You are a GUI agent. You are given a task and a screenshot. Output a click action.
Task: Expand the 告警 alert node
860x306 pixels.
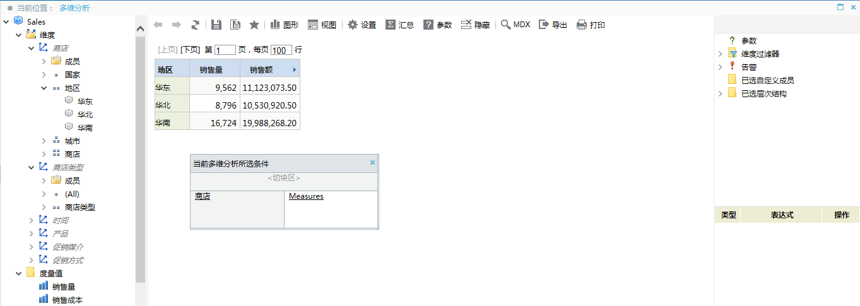coord(721,67)
